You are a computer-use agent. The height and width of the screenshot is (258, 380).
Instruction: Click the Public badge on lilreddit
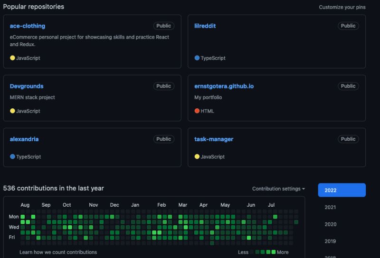coord(348,26)
